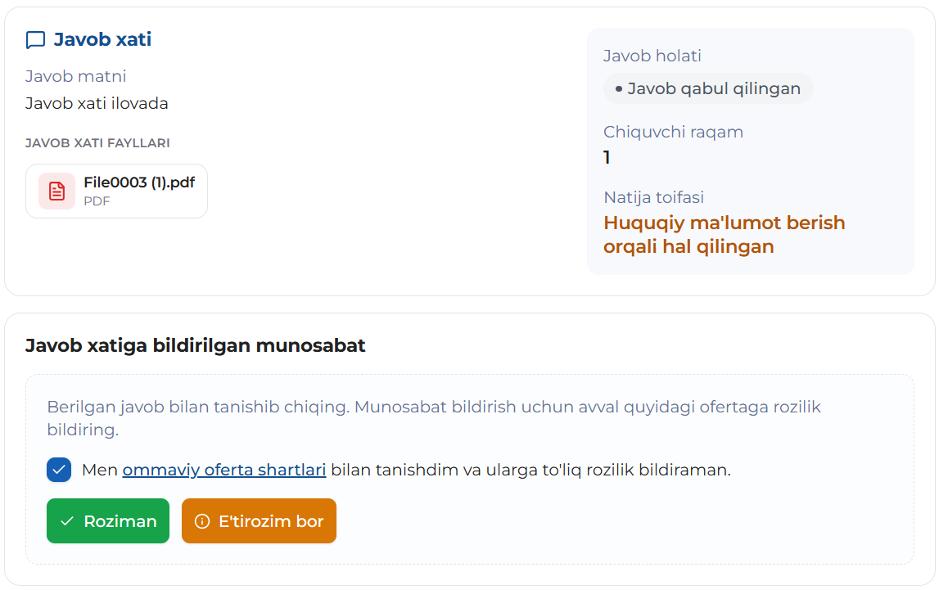The image size is (939, 590).
Task: Click the chat bubble icon beside Javob xati
Action: [35, 40]
